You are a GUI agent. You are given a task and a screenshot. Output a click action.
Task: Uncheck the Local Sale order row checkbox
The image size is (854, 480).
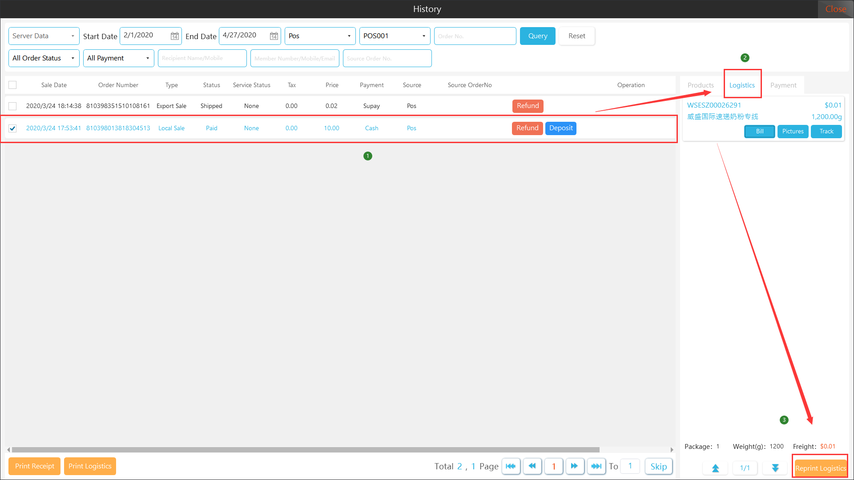click(12, 128)
